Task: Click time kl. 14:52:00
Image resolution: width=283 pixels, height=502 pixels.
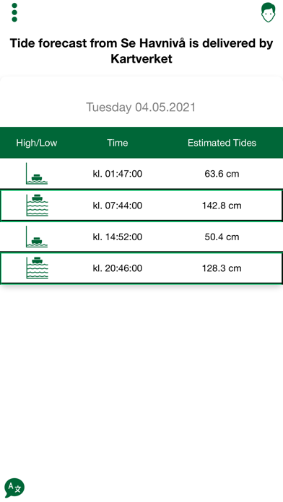Action: [x=117, y=237]
